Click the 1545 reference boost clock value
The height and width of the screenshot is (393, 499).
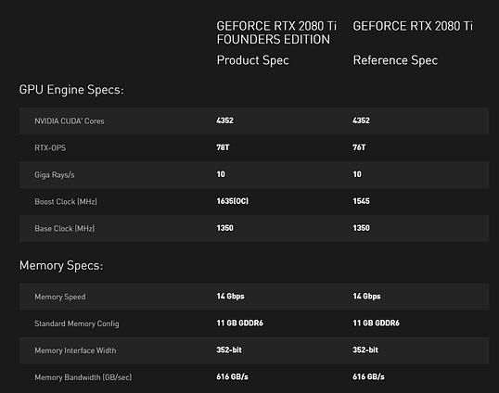coord(361,201)
